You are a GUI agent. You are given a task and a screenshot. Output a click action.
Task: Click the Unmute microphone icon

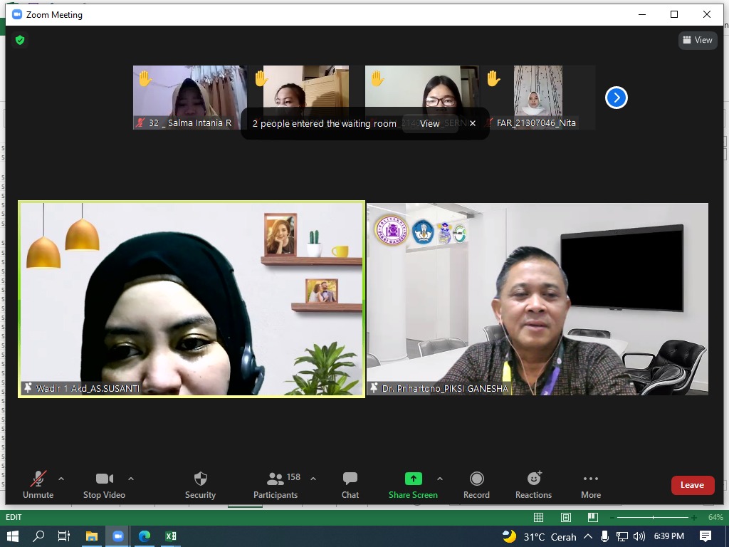coord(38,479)
